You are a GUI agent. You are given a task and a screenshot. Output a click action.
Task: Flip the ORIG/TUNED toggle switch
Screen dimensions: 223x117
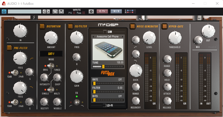tap(51, 66)
